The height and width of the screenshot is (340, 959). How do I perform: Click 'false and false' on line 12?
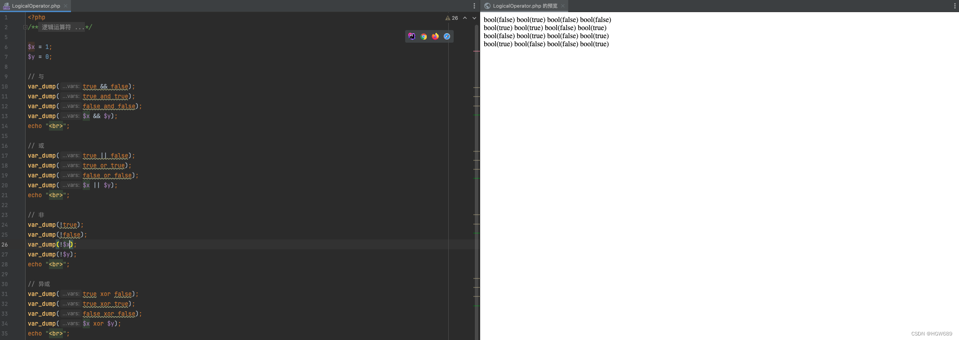pyautogui.click(x=109, y=106)
